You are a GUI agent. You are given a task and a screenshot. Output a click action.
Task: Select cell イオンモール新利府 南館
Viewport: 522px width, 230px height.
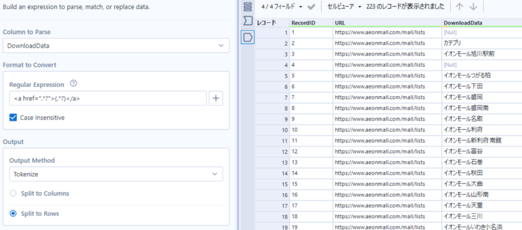tap(482, 140)
